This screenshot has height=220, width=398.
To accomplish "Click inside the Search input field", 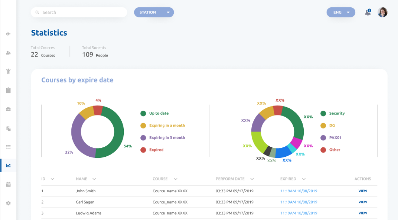I will [x=79, y=12].
